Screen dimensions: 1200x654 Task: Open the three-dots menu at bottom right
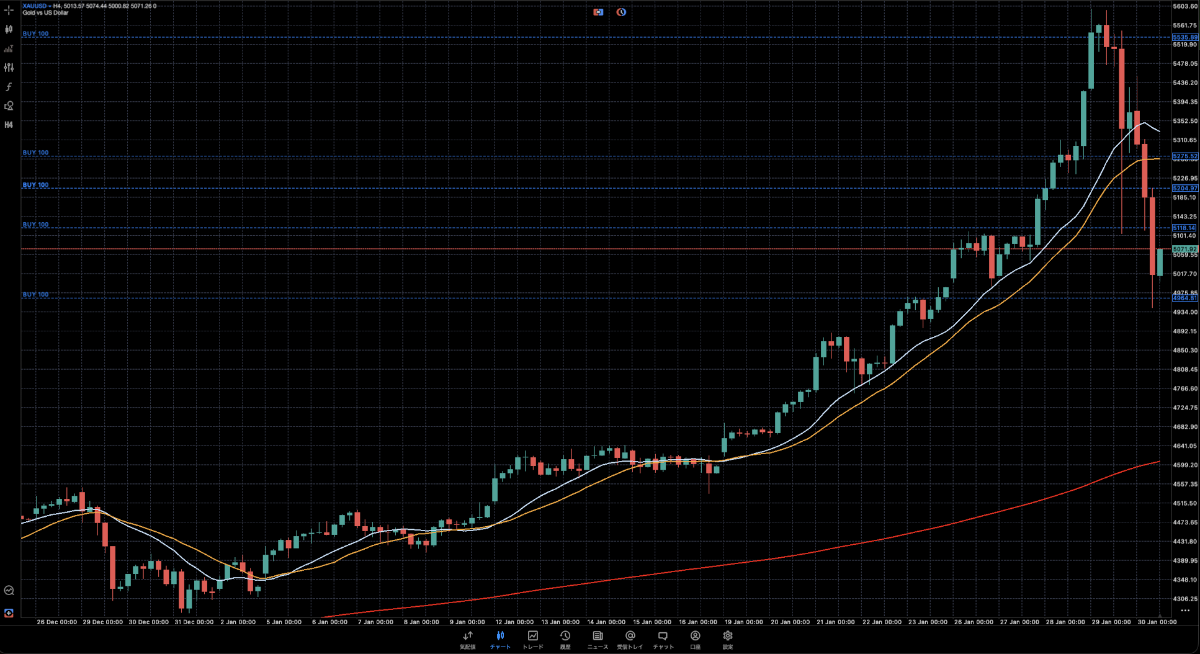click(x=1185, y=611)
